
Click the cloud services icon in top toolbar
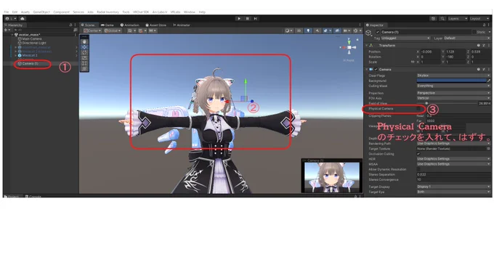23,19
